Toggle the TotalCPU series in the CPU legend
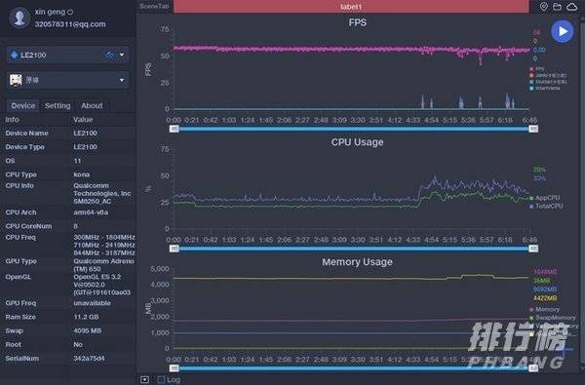The image size is (585, 385). pos(546,206)
